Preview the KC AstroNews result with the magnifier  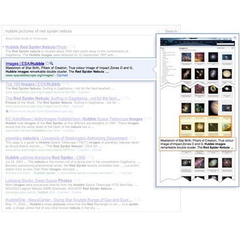[150, 119]
